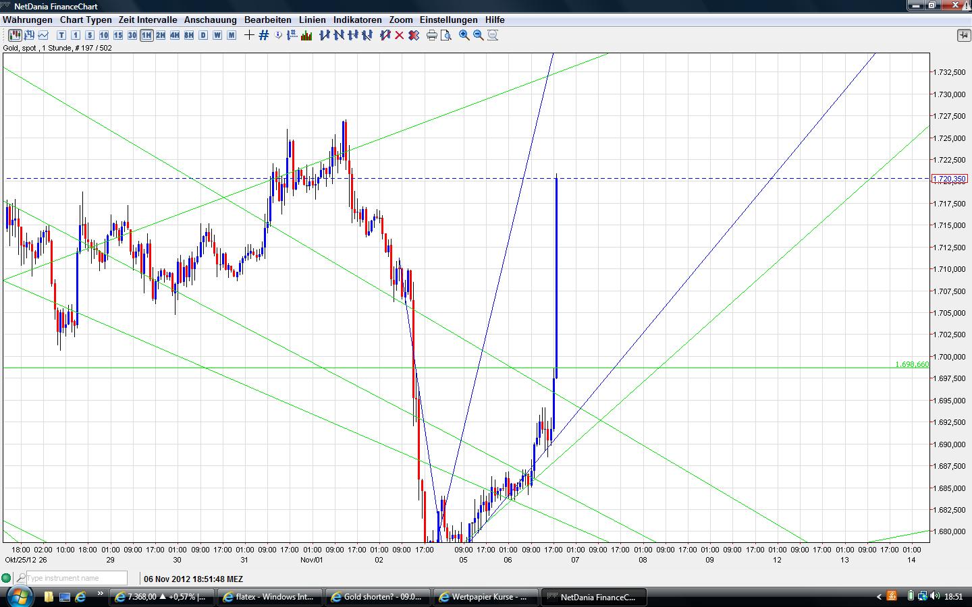Select the candlestick chart type icon
The width and height of the screenshot is (972, 607).
click(13, 35)
